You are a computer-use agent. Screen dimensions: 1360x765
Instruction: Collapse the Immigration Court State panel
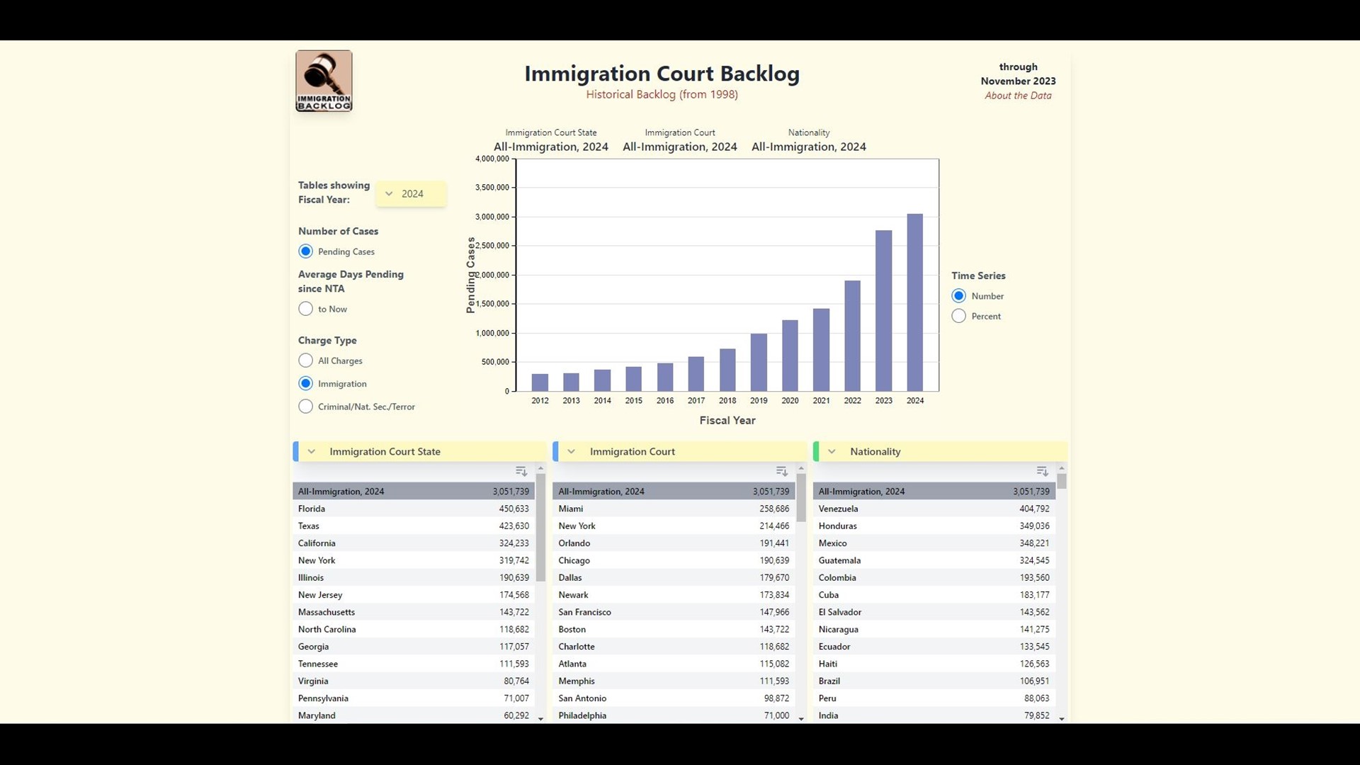[312, 451]
